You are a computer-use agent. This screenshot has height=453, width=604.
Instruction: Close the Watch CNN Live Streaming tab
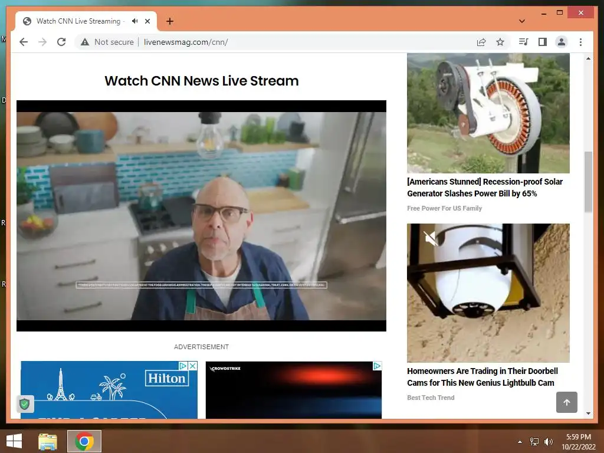tap(147, 21)
